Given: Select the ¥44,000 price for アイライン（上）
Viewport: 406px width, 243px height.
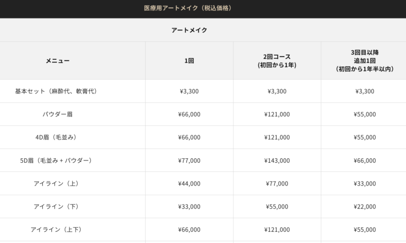Looking at the screenshot, I should pyautogui.click(x=190, y=184).
